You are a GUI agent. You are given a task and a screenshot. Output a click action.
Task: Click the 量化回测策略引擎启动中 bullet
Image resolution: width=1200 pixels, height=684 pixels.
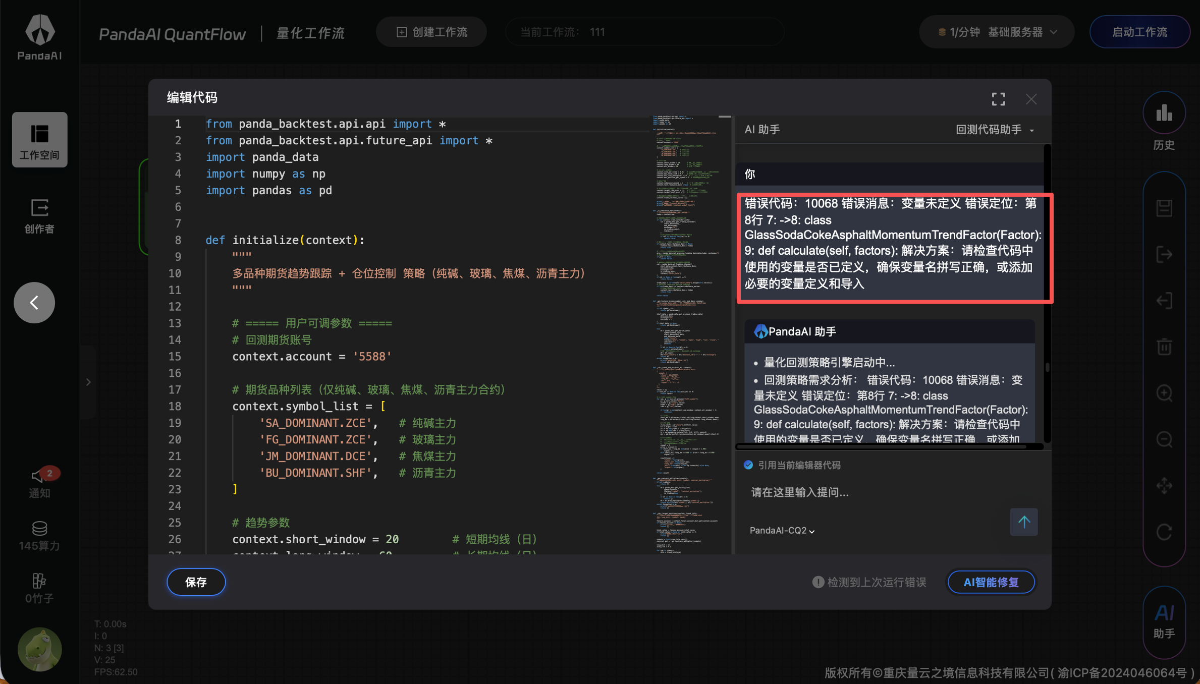click(829, 363)
